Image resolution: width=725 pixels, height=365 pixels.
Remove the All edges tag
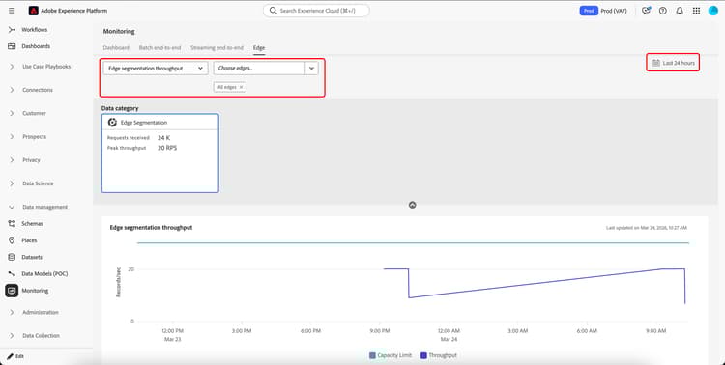tap(241, 87)
